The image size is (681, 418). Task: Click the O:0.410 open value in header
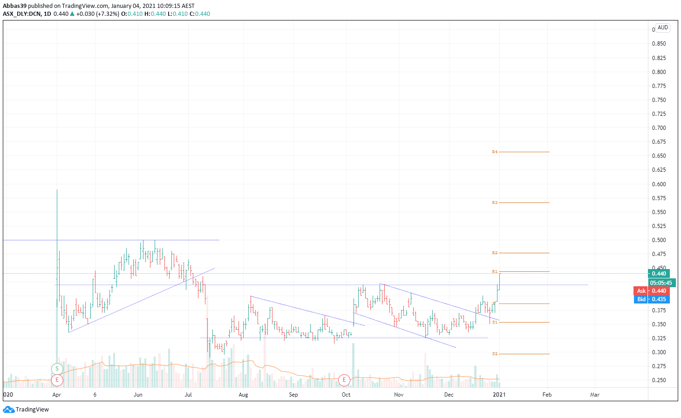(x=132, y=14)
